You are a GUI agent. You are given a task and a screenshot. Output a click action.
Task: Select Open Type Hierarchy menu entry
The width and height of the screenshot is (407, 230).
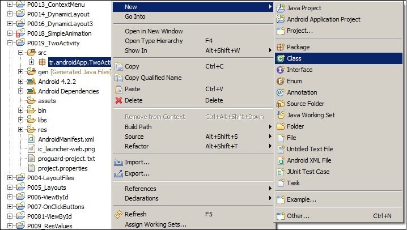(154, 41)
